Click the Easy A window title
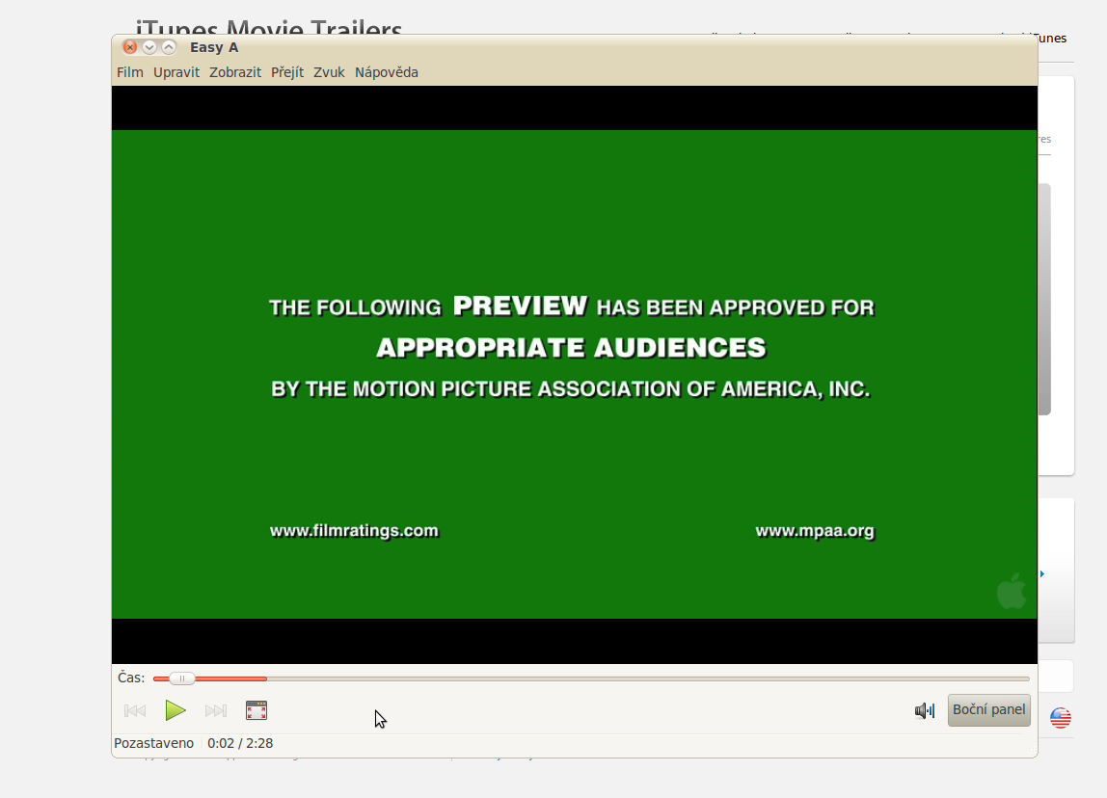Viewport: 1107px width, 798px height. click(214, 47)
